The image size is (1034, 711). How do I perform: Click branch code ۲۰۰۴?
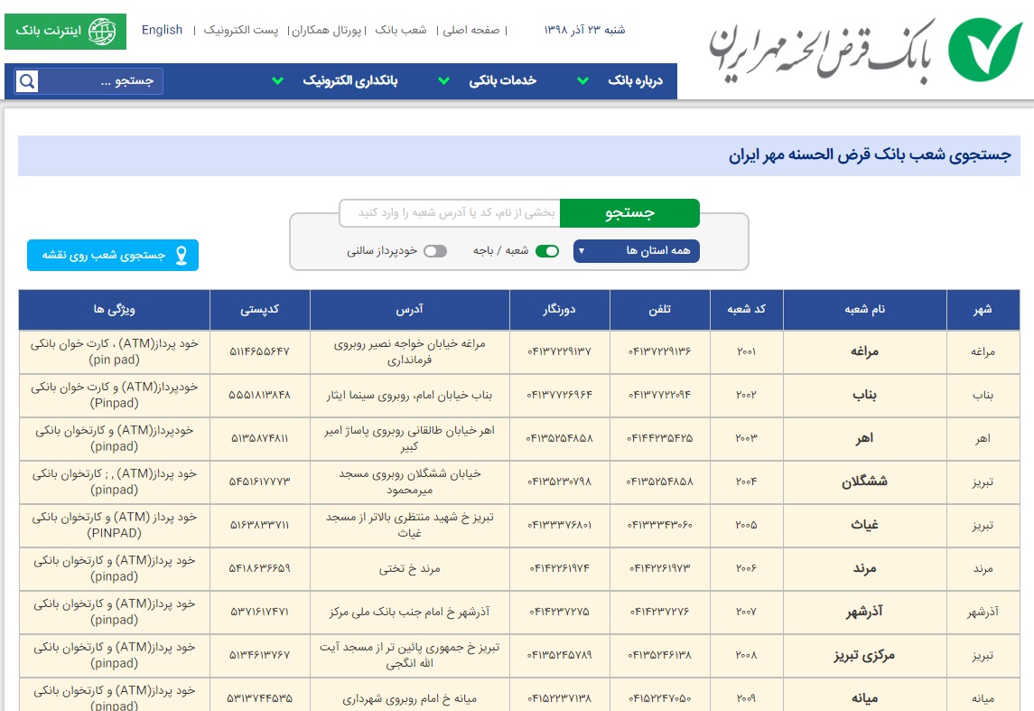click(747, 482)
